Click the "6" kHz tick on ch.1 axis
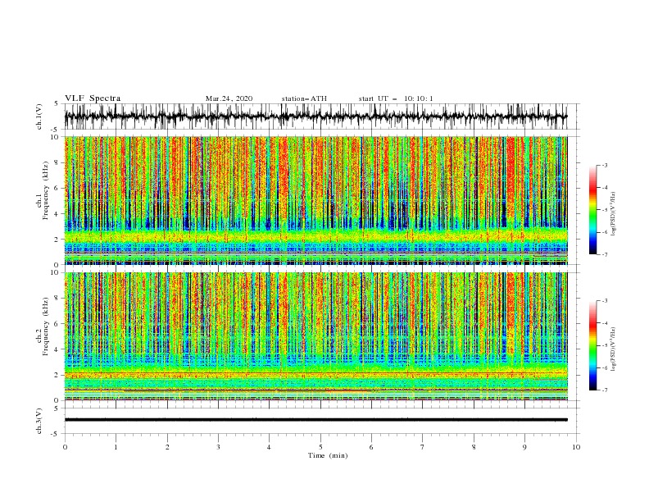649x502 pixels. [x=57, y=188]
